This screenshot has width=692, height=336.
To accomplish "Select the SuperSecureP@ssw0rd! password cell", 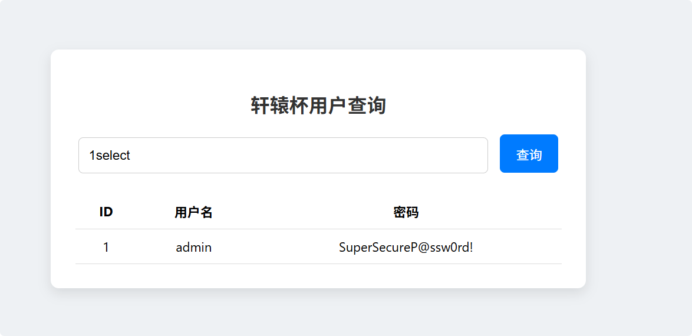I will (x=406, y=247).
